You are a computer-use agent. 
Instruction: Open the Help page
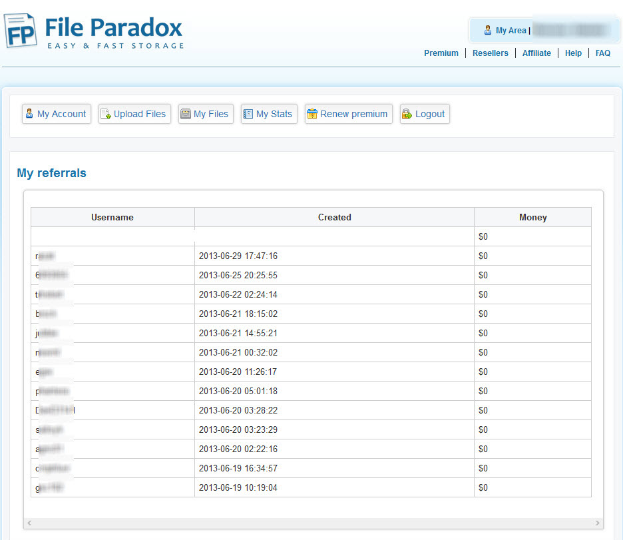click(573, 53)
